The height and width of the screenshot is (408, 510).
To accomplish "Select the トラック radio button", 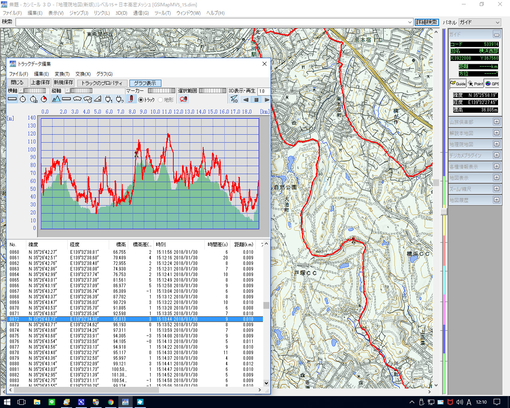I will [141, 100].
